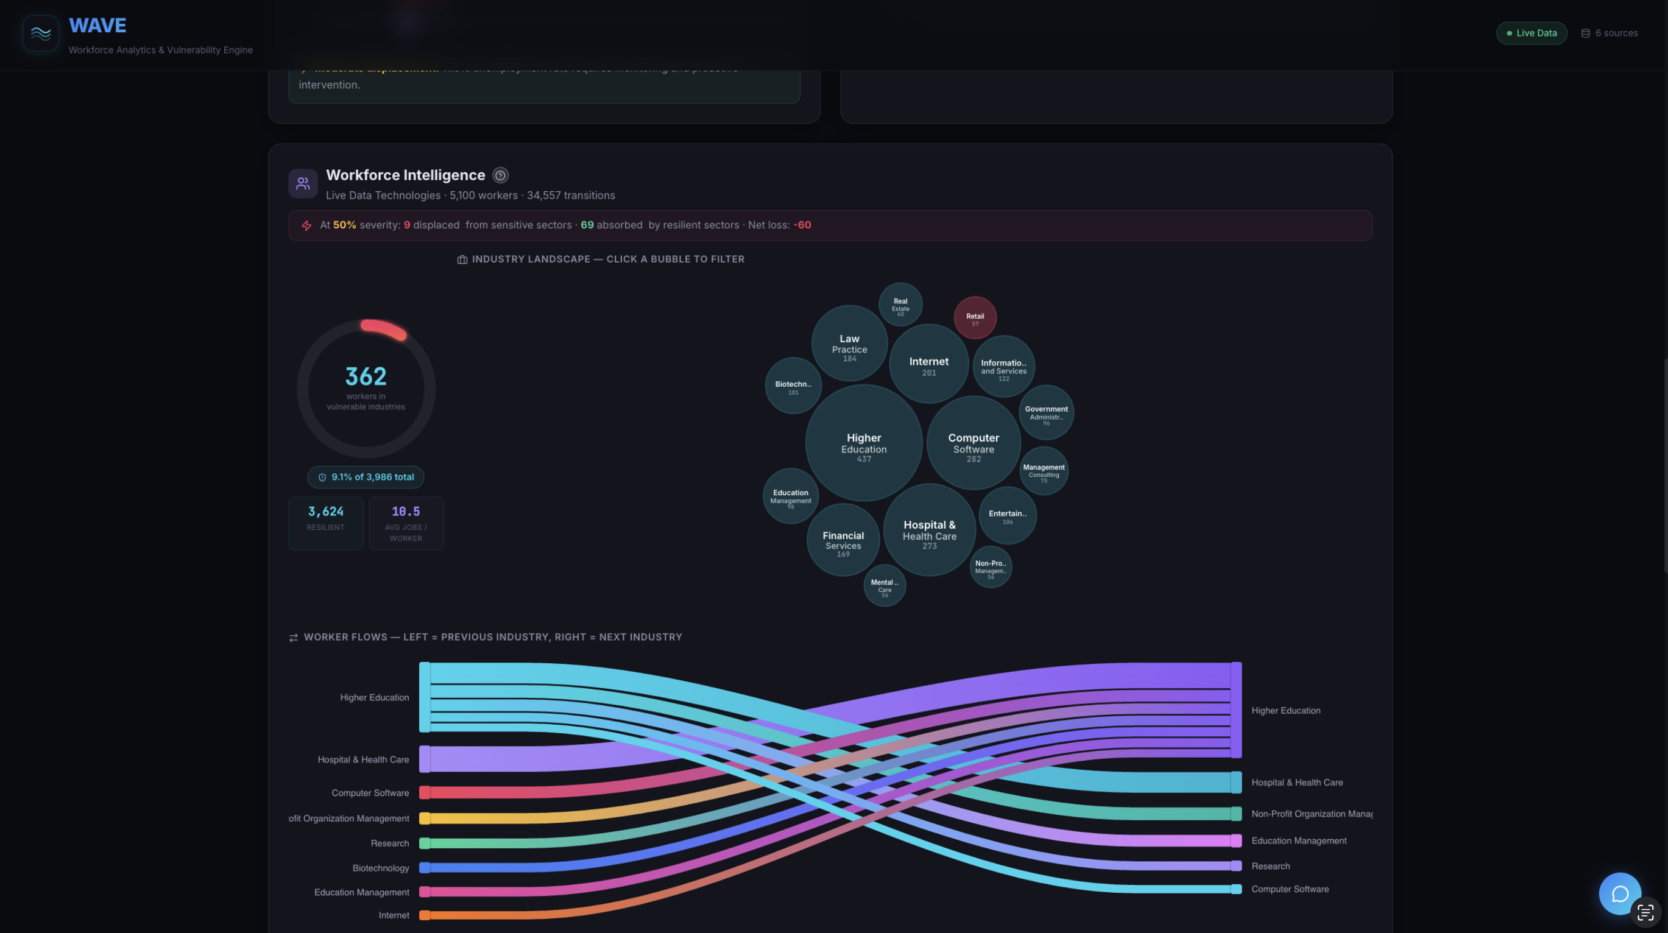Click the WAVE logo icon
This screenshot has width=1668, height=933.
point(40,33)
